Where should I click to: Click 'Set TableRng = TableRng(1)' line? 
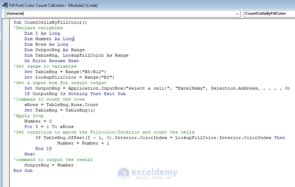(60, 110)
